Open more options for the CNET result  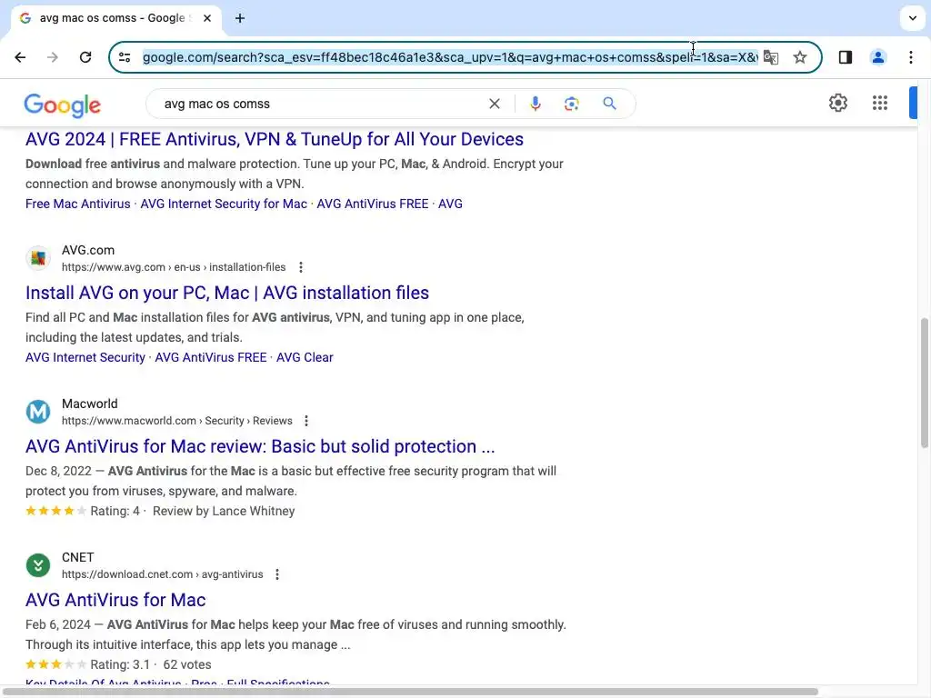click(277, 574)
